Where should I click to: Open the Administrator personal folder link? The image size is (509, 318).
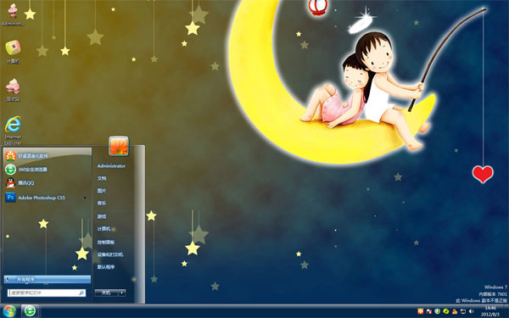[111, 166]
